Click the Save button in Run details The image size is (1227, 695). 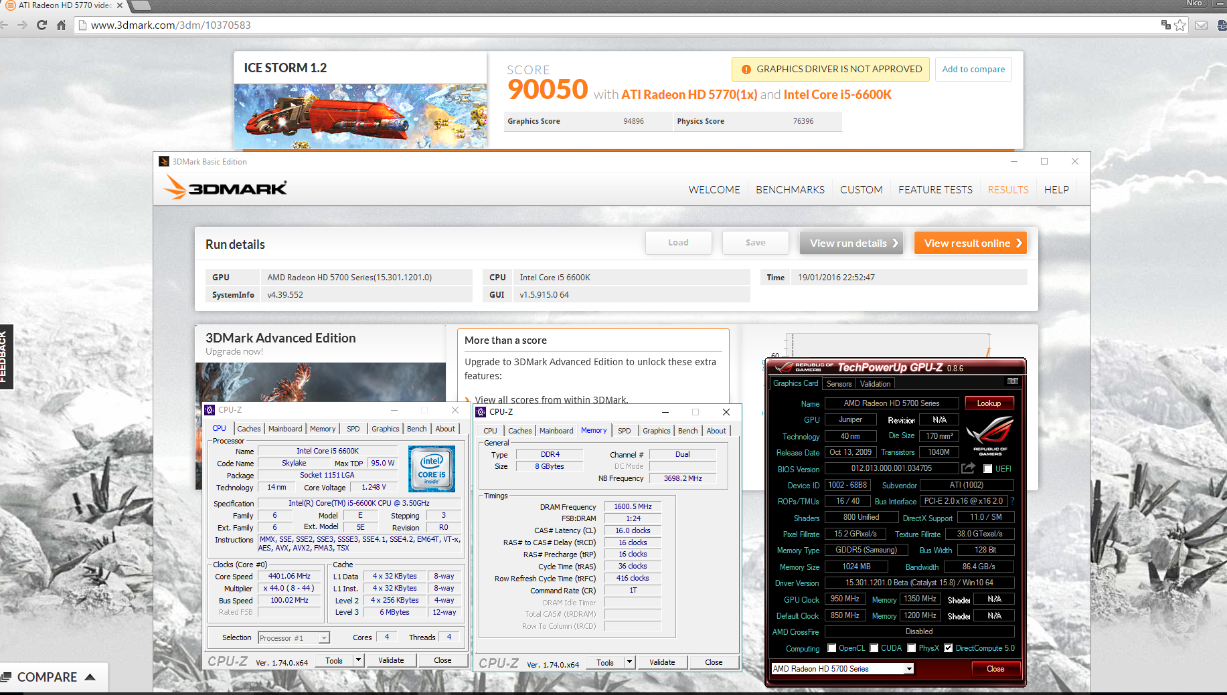click(x=755, y=243)
